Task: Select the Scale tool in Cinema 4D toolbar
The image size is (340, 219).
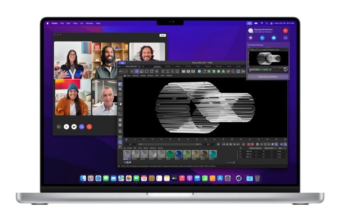Action: [141, 71]
